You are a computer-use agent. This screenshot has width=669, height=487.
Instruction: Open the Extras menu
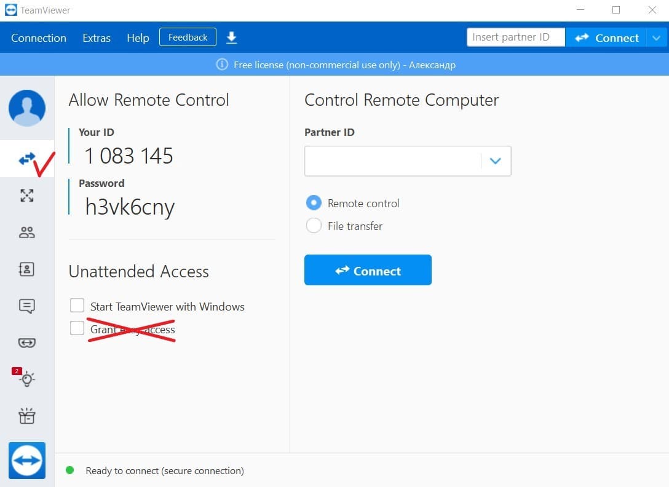(x=97, y=38)
